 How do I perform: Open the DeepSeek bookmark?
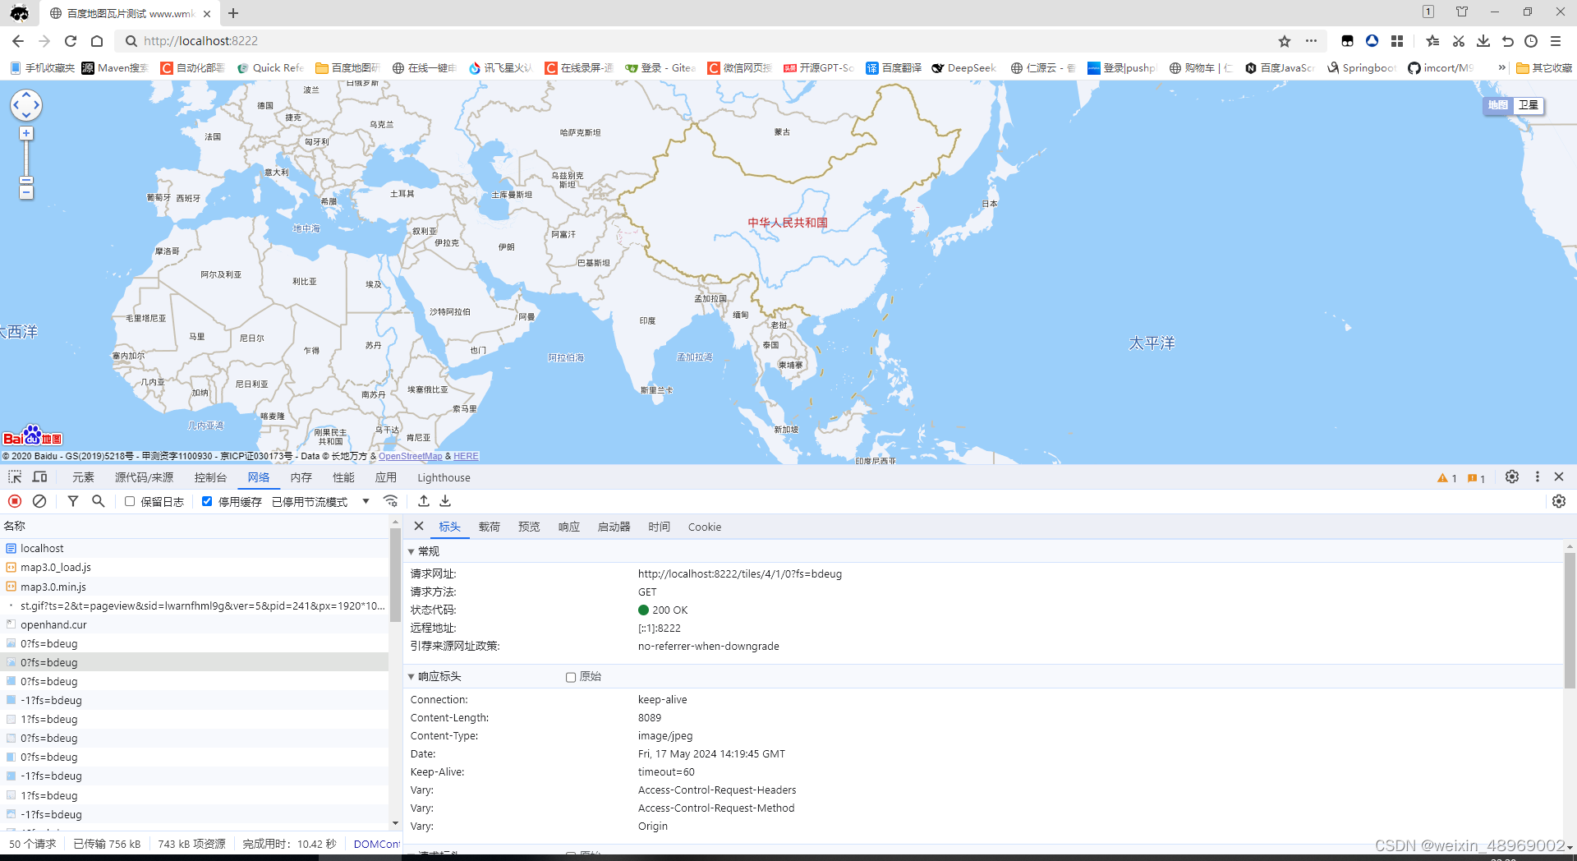point(963,67)
